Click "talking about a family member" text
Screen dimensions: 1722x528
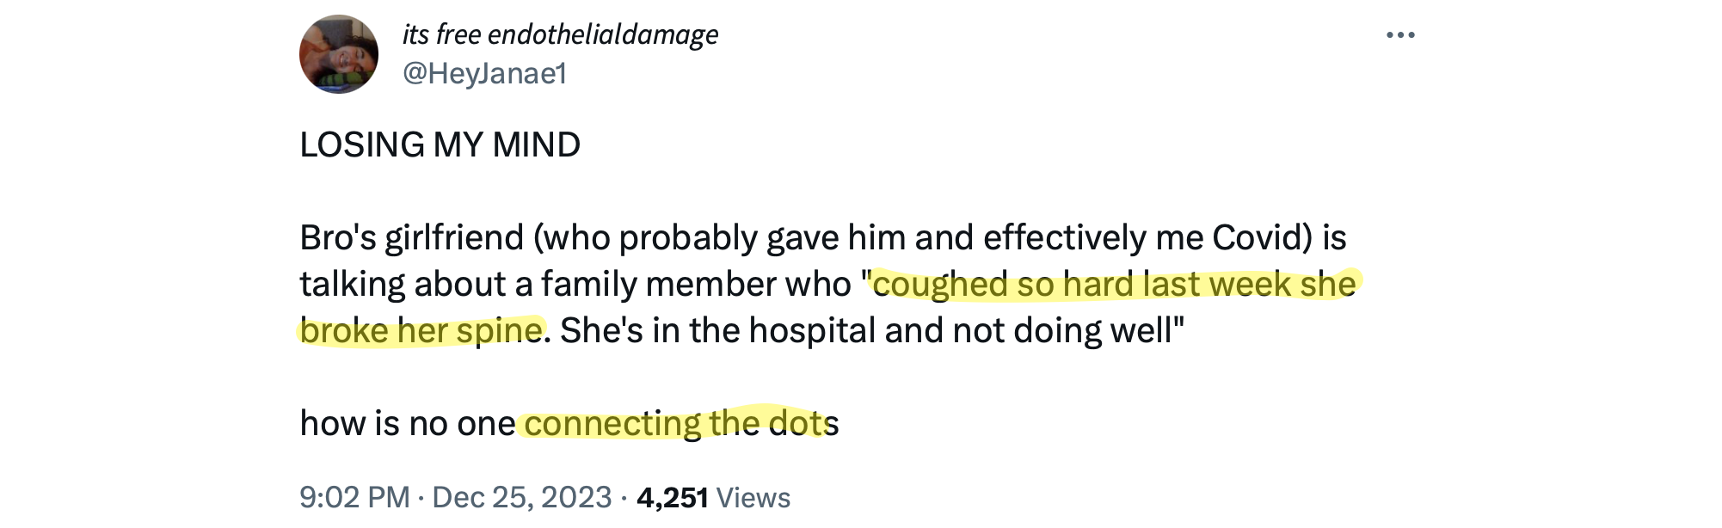[x=575, y=284]
